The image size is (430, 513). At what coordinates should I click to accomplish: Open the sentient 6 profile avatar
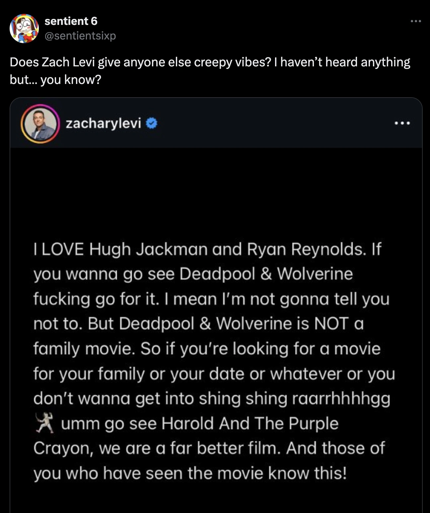(x=24, y=29)
